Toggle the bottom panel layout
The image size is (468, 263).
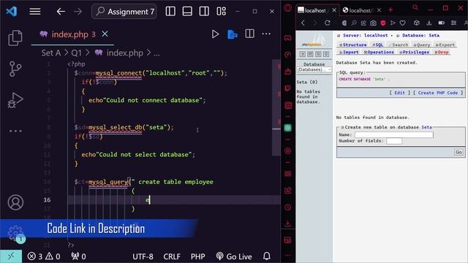tap(187, 12)
